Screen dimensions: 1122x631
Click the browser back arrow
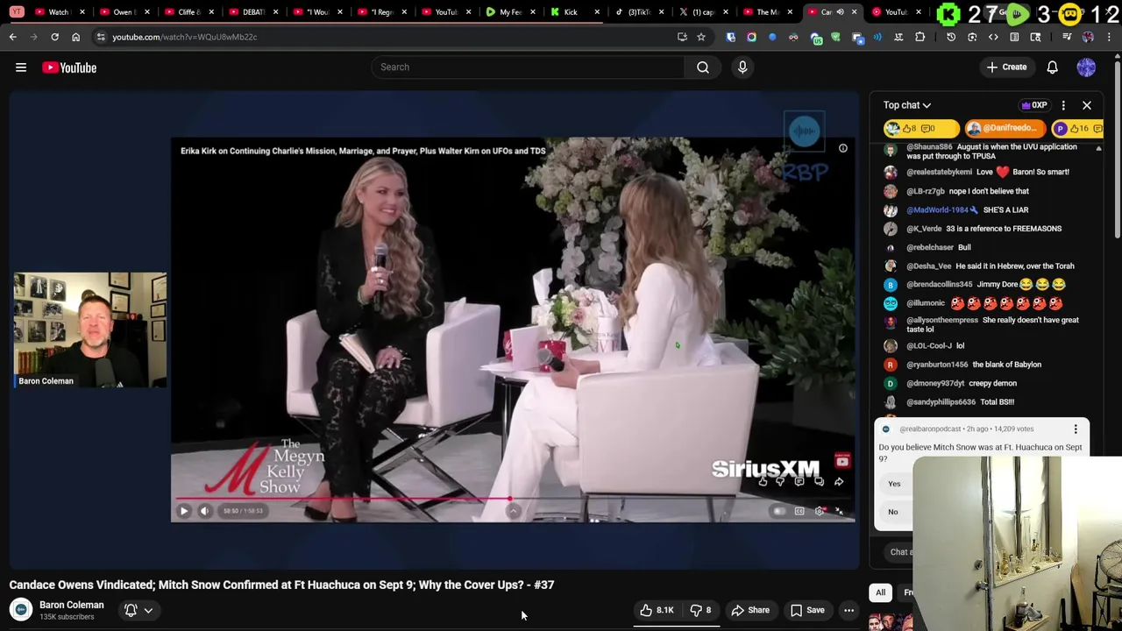pos(13,37)
